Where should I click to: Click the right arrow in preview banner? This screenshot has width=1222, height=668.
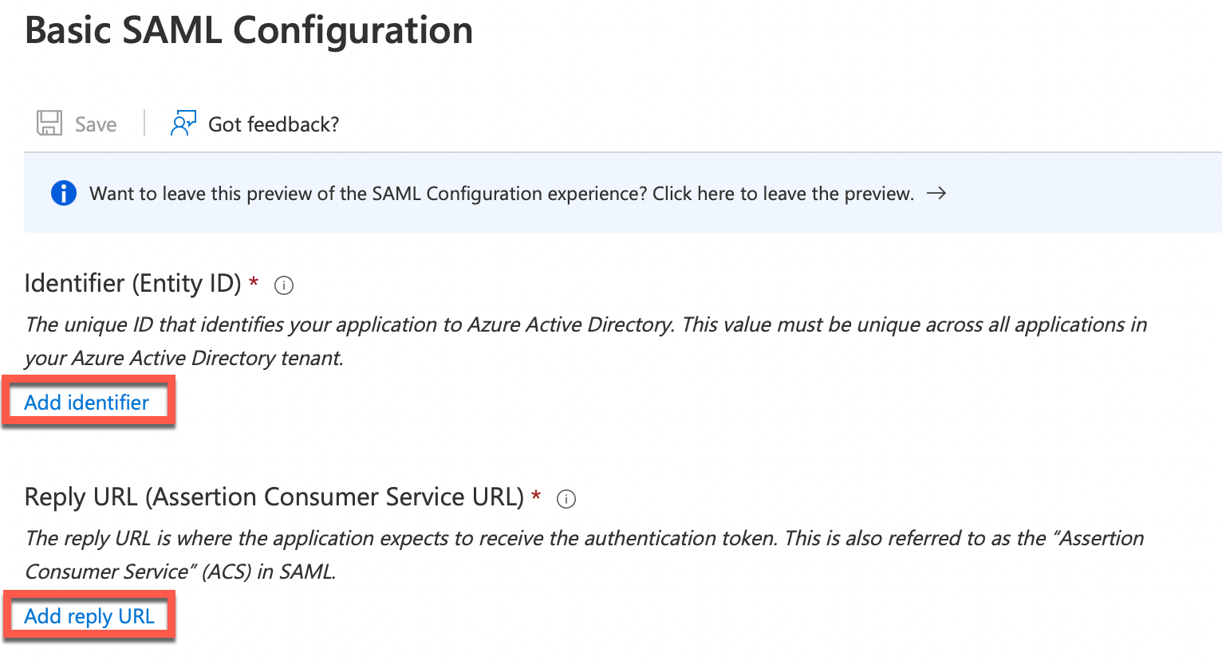pos(936,193)
